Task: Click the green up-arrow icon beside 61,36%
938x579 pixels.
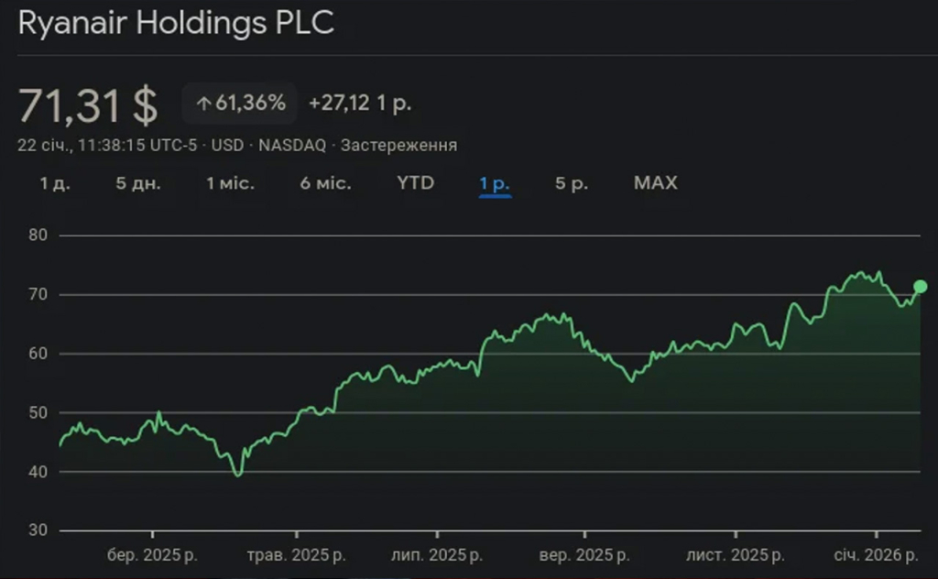Action: pos(203,104)
